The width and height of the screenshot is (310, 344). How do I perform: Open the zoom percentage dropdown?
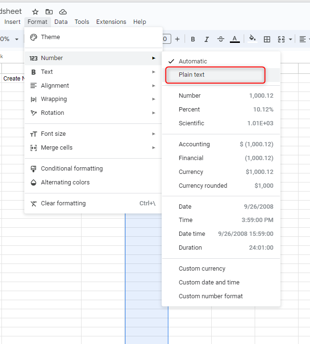click(x=17, y=40)
